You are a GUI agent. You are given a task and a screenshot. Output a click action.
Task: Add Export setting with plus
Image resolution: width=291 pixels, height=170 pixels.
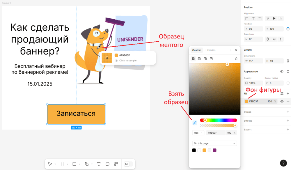[x=288, y=129]
